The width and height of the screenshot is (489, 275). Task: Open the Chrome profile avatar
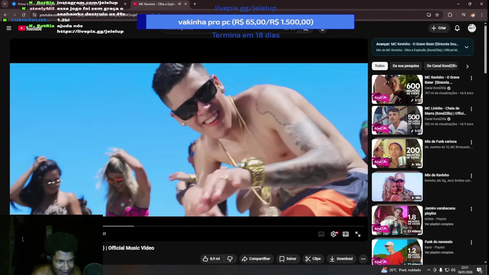point(473,15)
